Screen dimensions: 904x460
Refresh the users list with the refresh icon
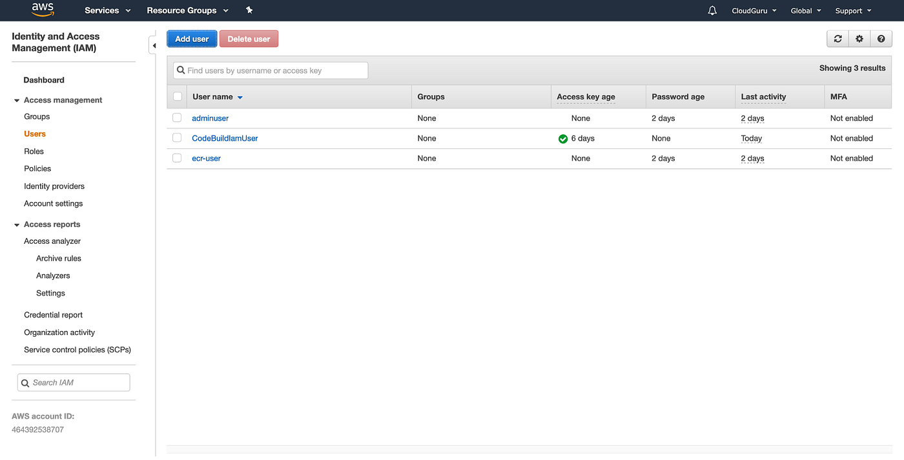click(837, 38)
